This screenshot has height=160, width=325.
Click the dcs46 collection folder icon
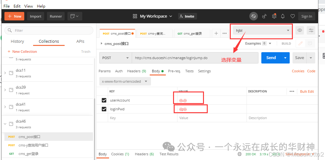click(11, 124)
